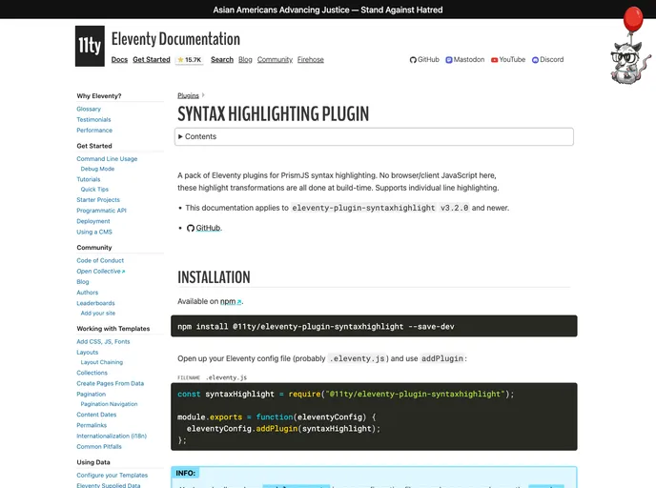656x488 pixels.
Task: Open Layouts sidebar link
Action: click(88, 353)
